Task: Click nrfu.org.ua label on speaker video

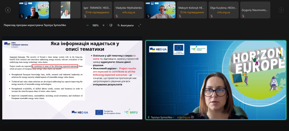Action: (183, 117)
